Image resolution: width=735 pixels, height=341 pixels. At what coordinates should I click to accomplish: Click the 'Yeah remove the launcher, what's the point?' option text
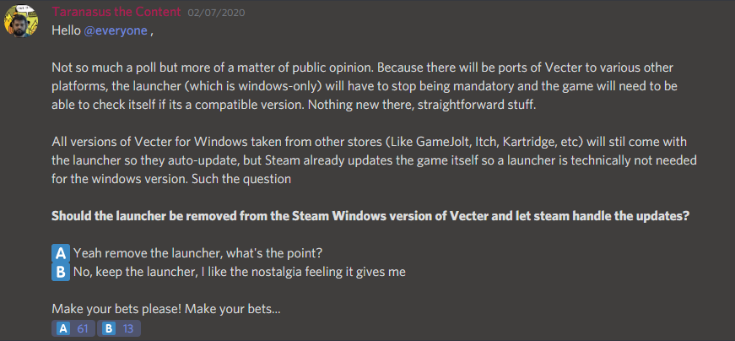click(x=197, y=253)
